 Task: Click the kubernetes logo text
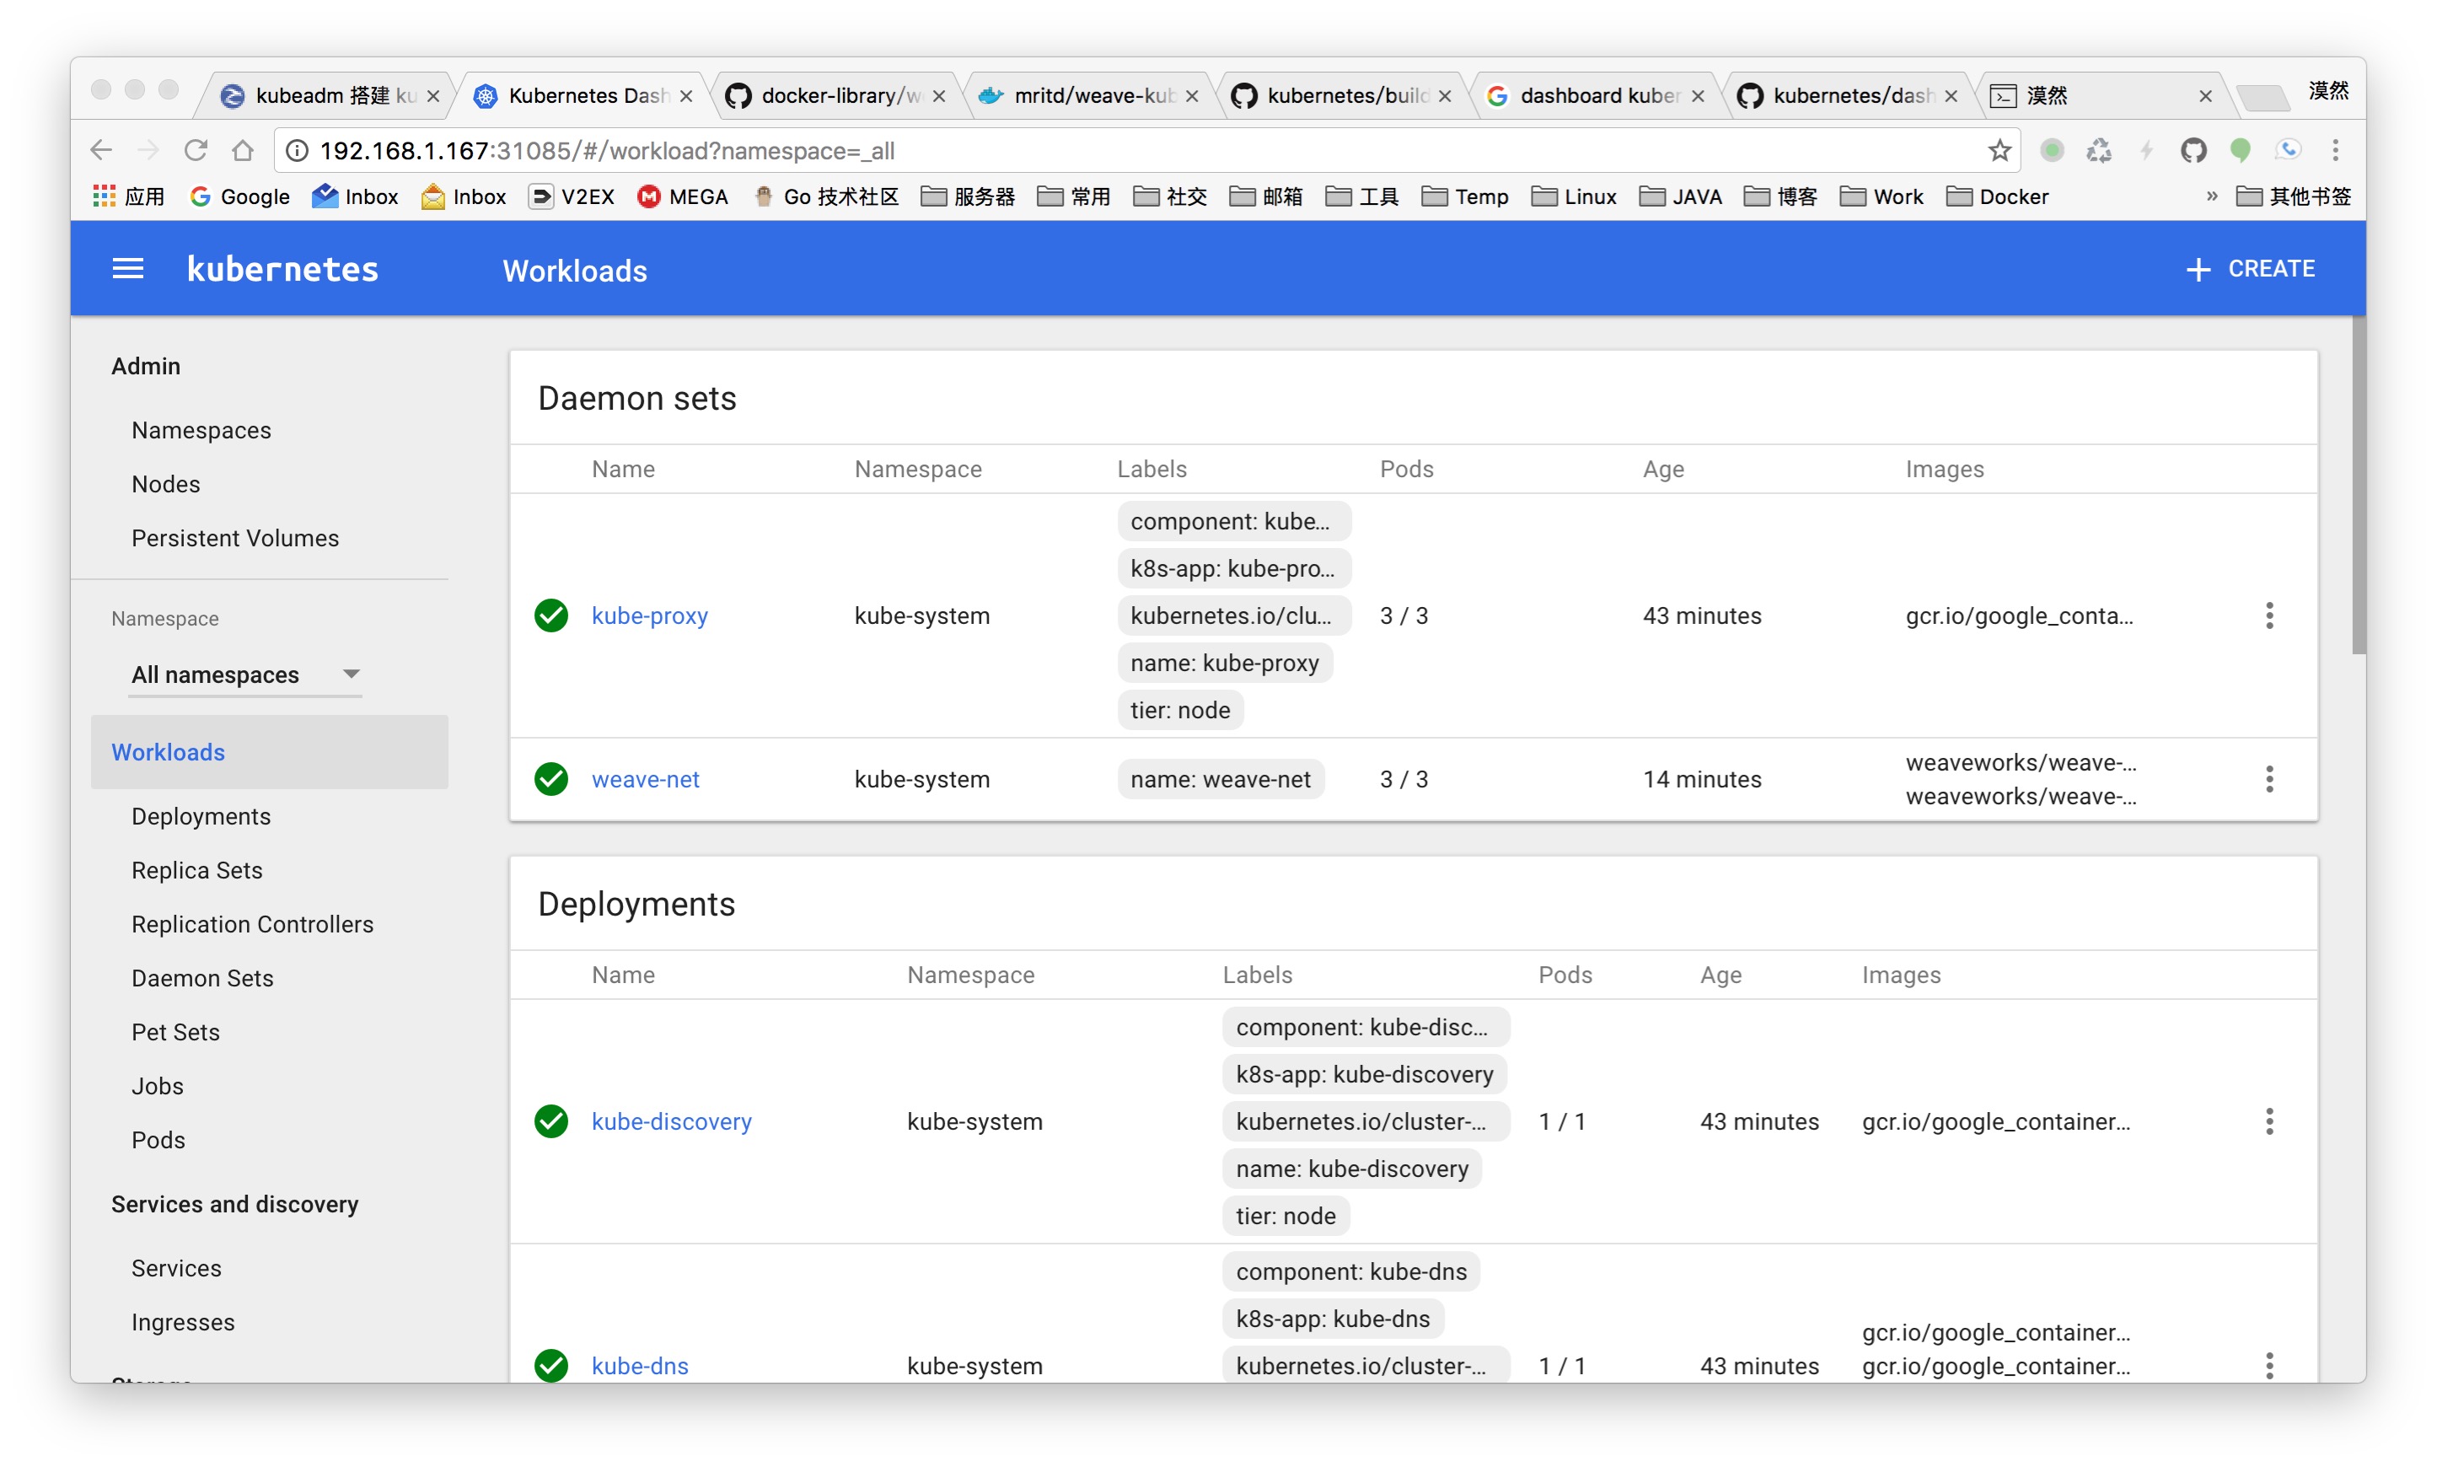click(x=282, y=269)
